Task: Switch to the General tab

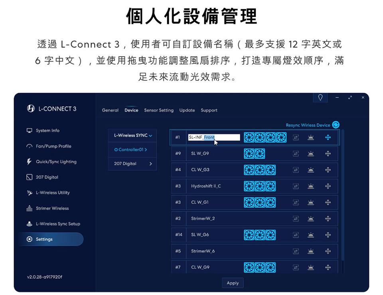Action: [x=110, y=110]
